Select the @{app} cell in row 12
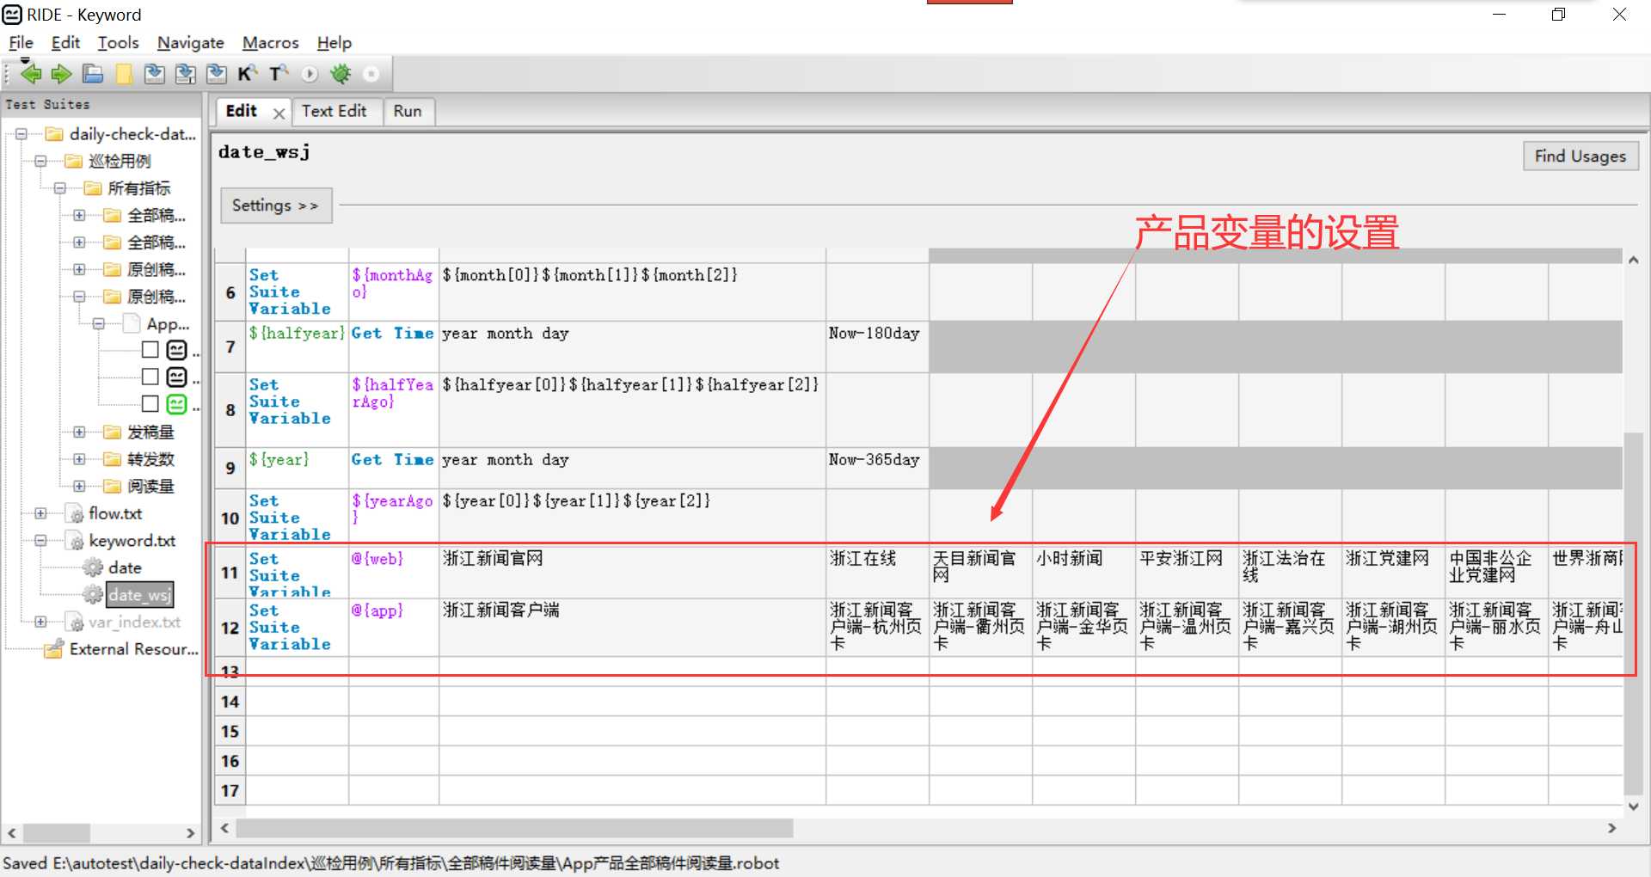Screen dimensions: 1651x877 click(x=394, y=628)
